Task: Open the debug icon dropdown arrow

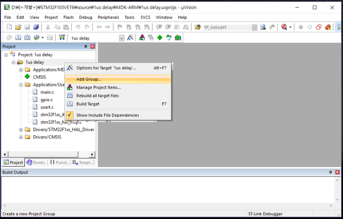Action: coord(291,27)
